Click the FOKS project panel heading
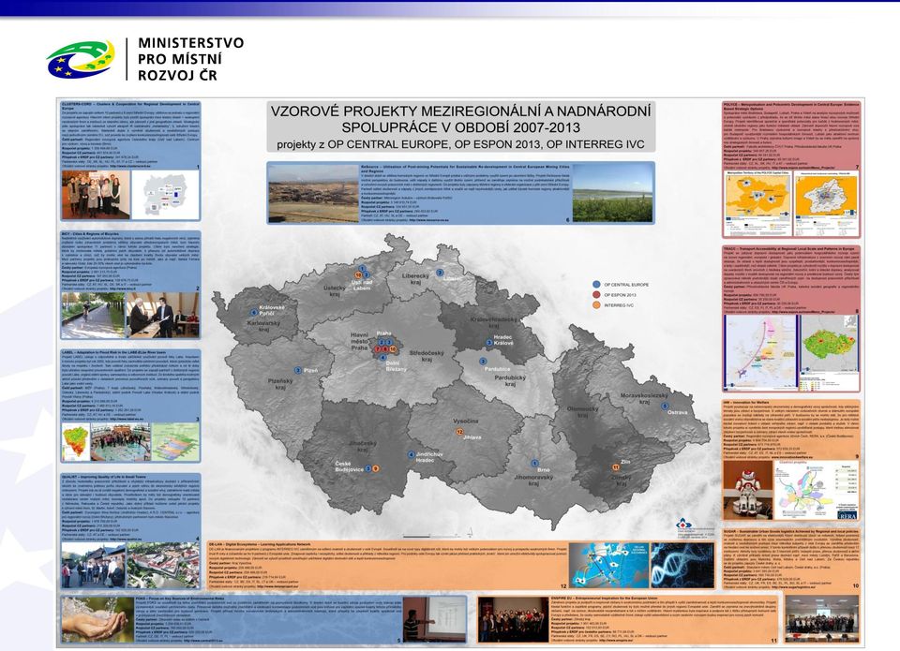 (180, 598)
